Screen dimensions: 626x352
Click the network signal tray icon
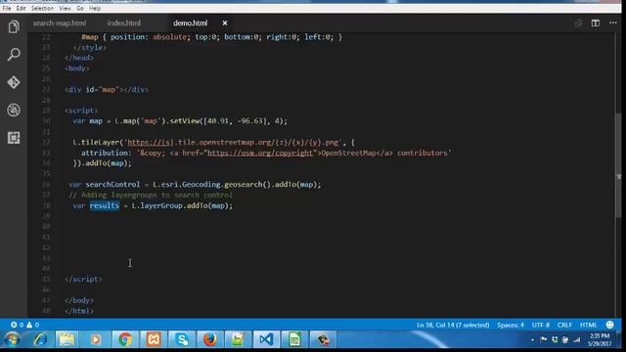click(577, 339)
